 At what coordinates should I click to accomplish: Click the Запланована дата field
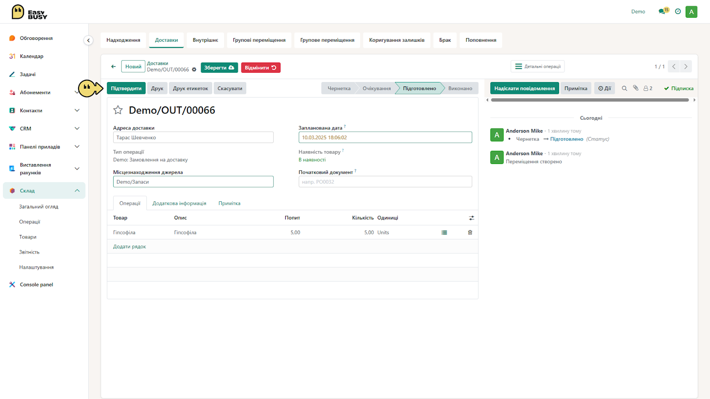385,137
